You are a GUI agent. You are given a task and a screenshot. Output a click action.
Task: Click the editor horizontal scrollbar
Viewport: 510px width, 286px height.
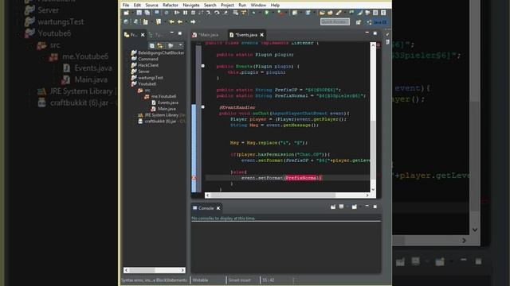[288, 195]
